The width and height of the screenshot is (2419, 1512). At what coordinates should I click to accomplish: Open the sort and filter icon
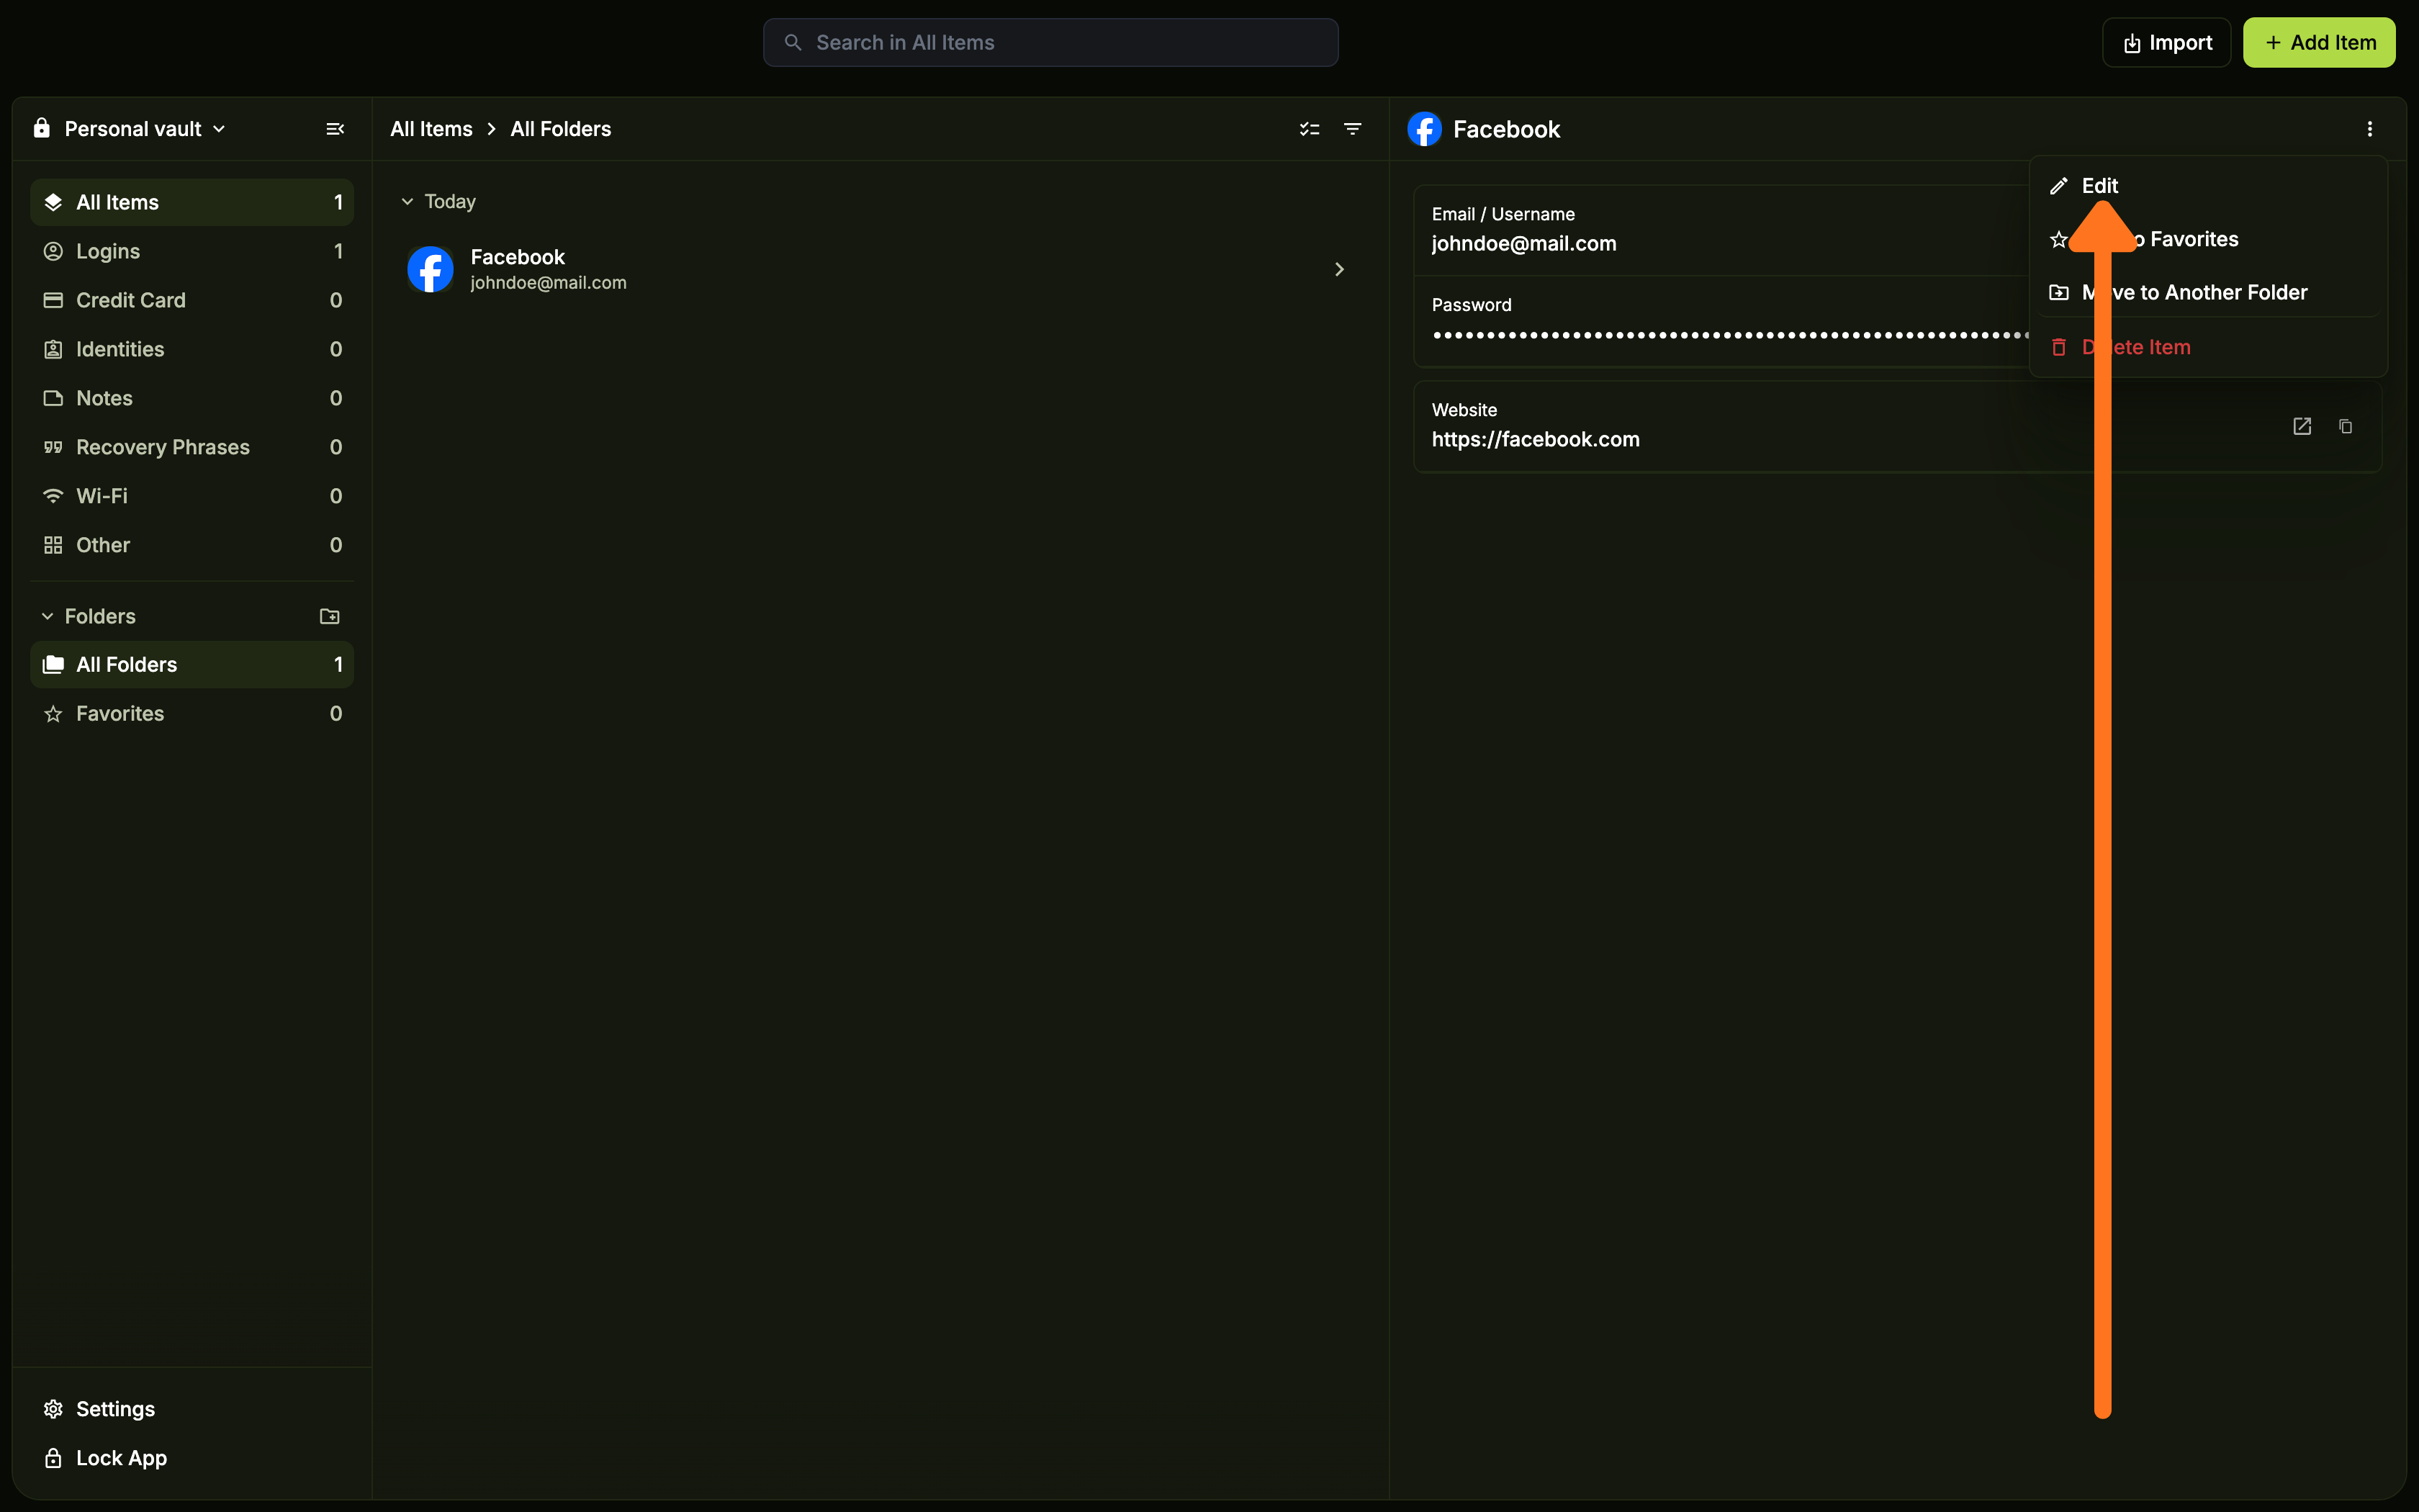click(x=1353, y=129)
